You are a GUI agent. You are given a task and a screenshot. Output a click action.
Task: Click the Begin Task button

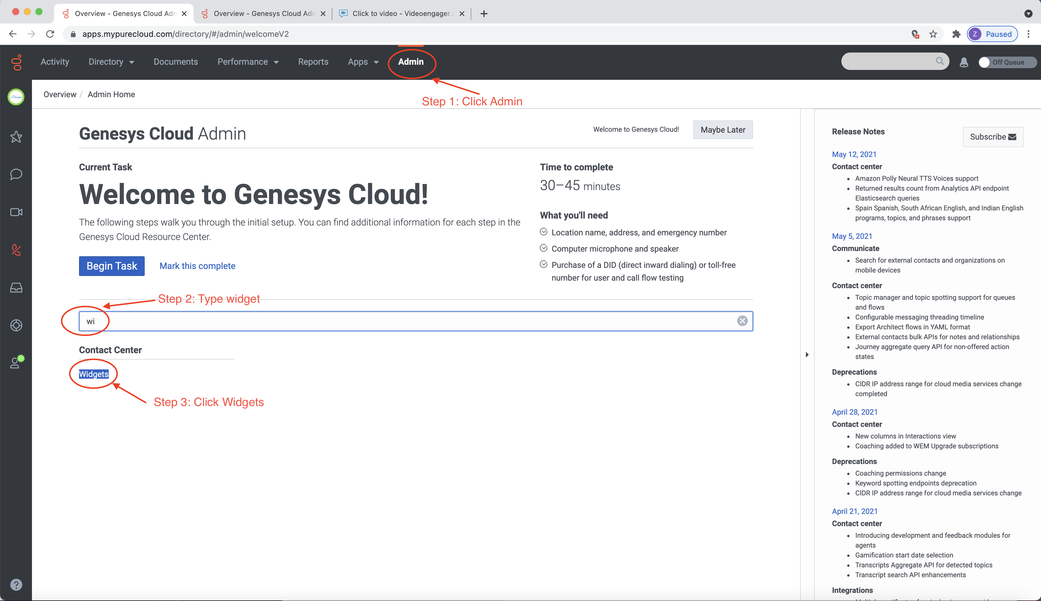coord(112,266)
